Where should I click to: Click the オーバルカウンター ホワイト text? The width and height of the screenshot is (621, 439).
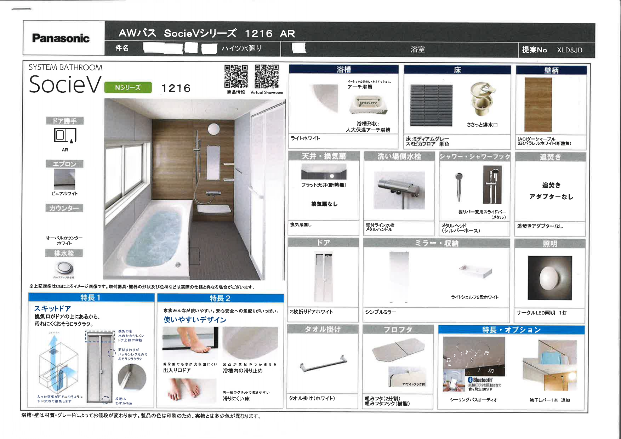point(64,240)
